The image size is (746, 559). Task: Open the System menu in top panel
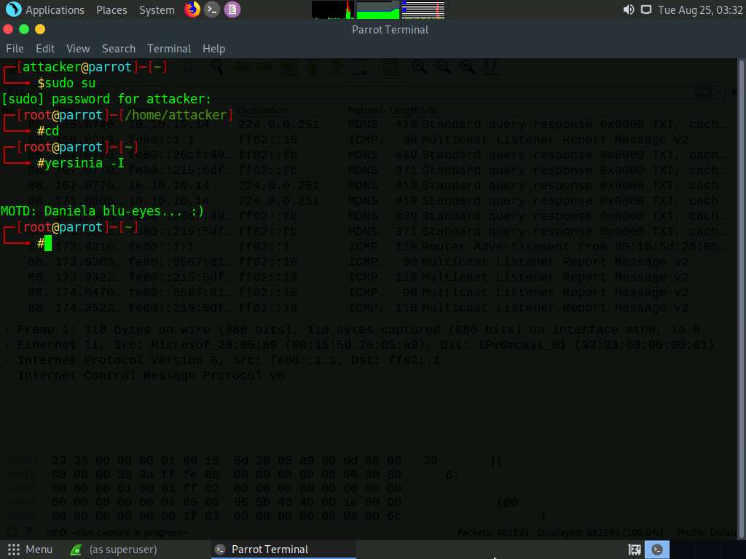coord(157,10)
